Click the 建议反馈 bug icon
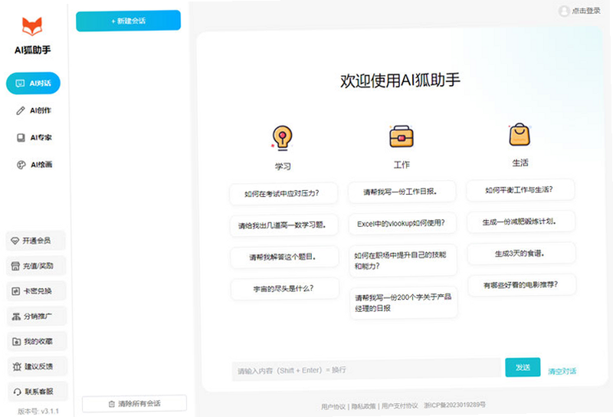The height and width of the screenshot is (417, 613). [17, 366]
